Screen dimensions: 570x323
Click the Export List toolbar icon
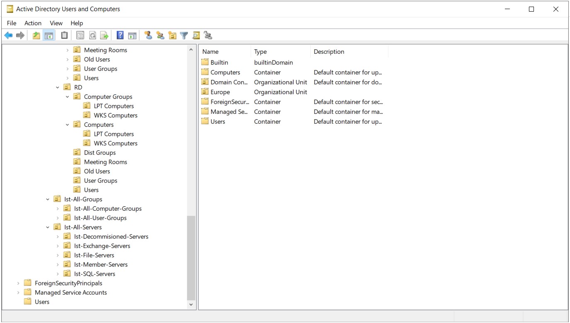104,36
